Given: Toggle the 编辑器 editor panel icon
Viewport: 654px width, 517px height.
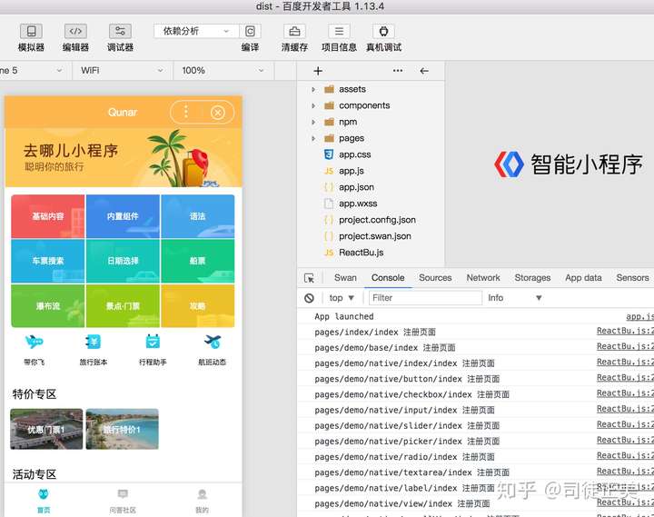Looking at the screenshot, I should tap(75, 31).
